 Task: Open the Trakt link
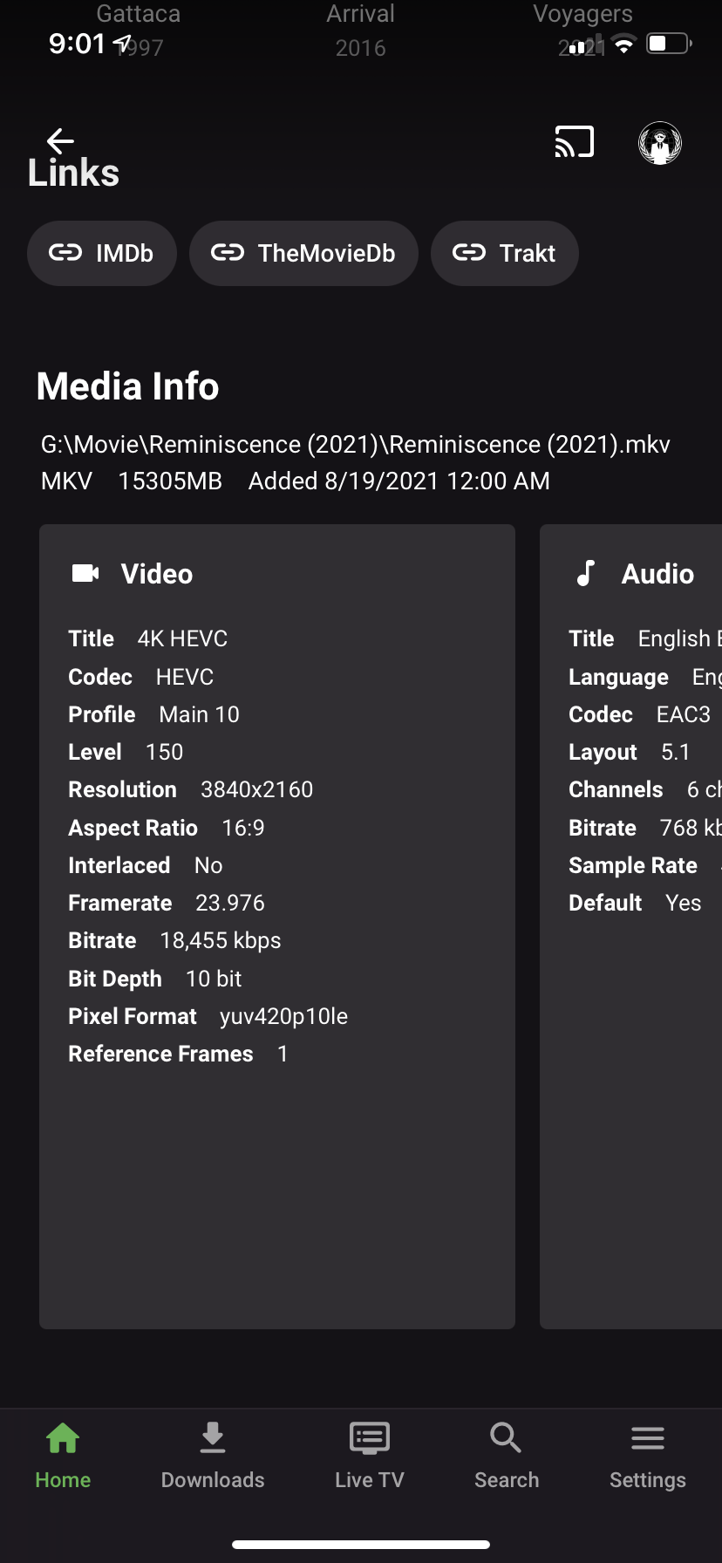(505, 254)
